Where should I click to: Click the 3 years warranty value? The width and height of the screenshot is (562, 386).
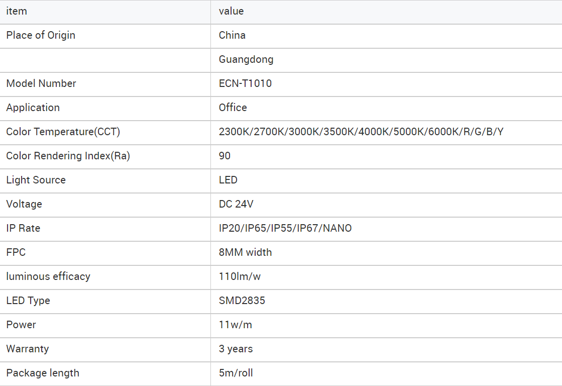click(x=236, y=349)
